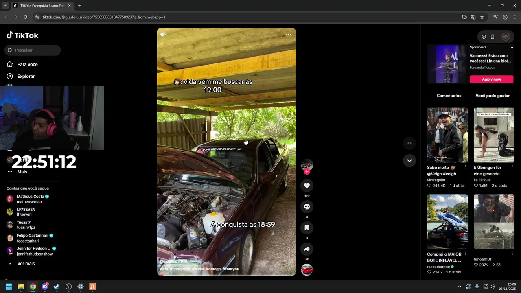This screenshot has height=293, width=521.
Task: Open OBS Studio from the taskbar
Action: pyautogui.click(x=68, y=286)
